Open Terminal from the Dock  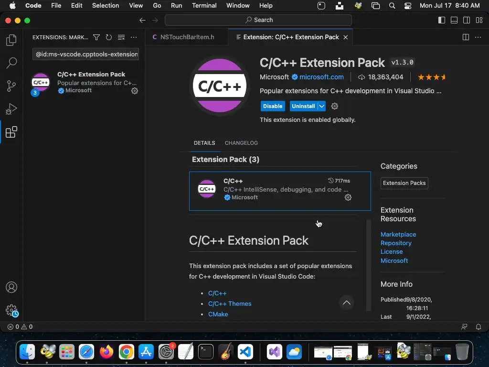point(206,352)
